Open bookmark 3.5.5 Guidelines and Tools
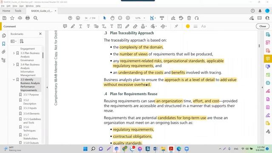 tap(32, 121)
